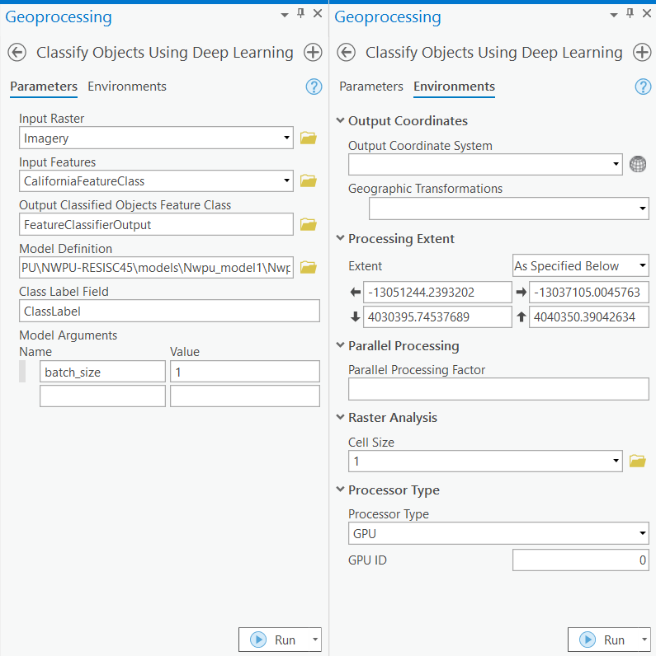The height and width of the screenshot is (656, 656).
Task: Click back arrow in left Geoprocessing pane
Action: (x=17, y=53)
